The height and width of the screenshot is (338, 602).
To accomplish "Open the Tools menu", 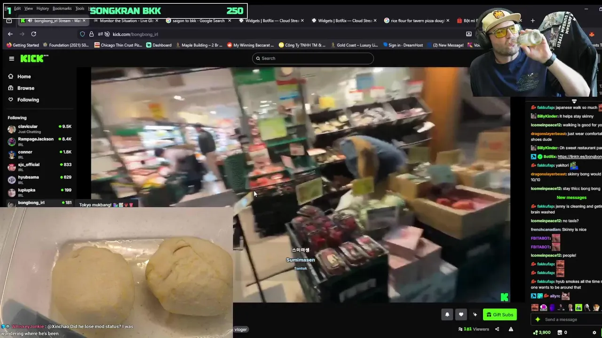I will [x=80, y=8].
